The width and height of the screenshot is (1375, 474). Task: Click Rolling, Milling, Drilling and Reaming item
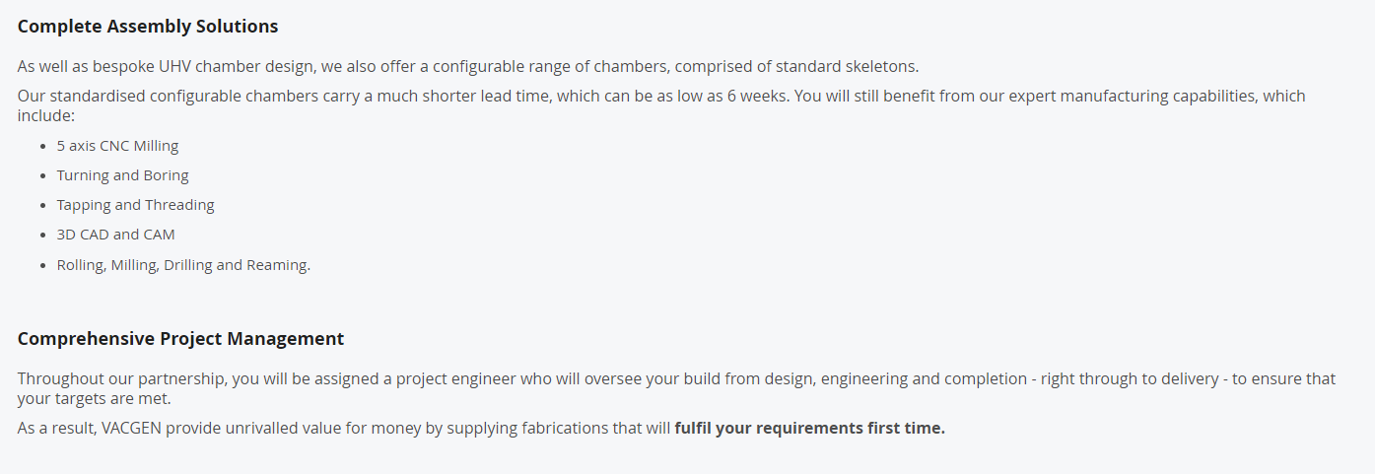(183, 265)
